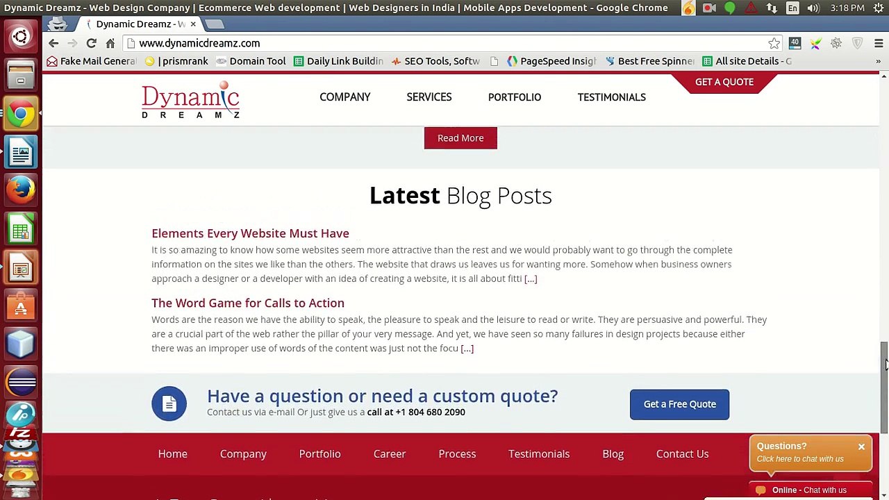This screenshot has height=500, width=889.
Task: Bookmark this page with the star
Action: 774,43
